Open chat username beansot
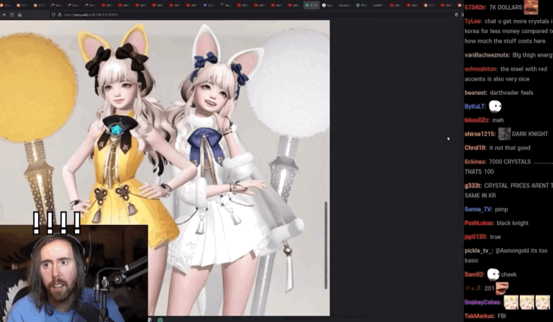The width and height of the screenshot is (553, 322). (x=476, y=93)
